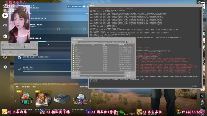
Task: Click Stop in Demo Playback panel
Action: click(x=35, y=54)
